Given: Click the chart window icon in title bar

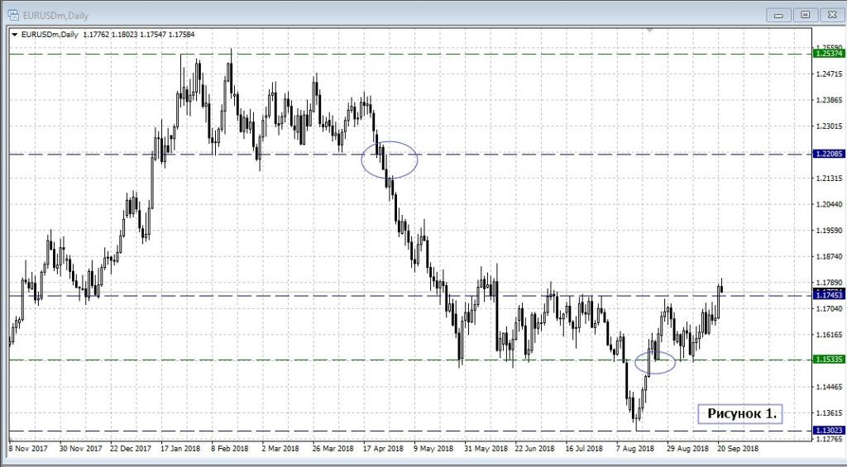Looking at the screenshot, I should point(12,13).
